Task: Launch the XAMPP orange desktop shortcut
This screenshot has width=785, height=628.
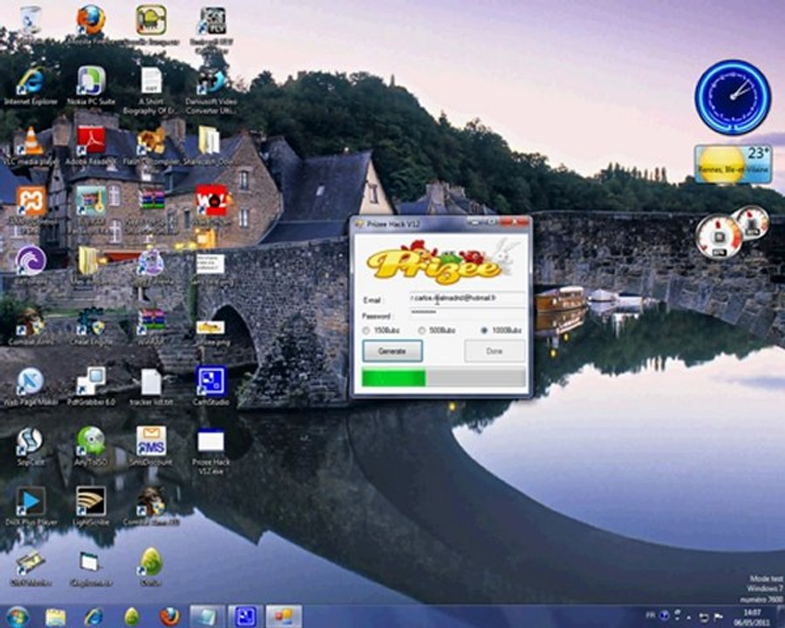Action: point(31,201)
